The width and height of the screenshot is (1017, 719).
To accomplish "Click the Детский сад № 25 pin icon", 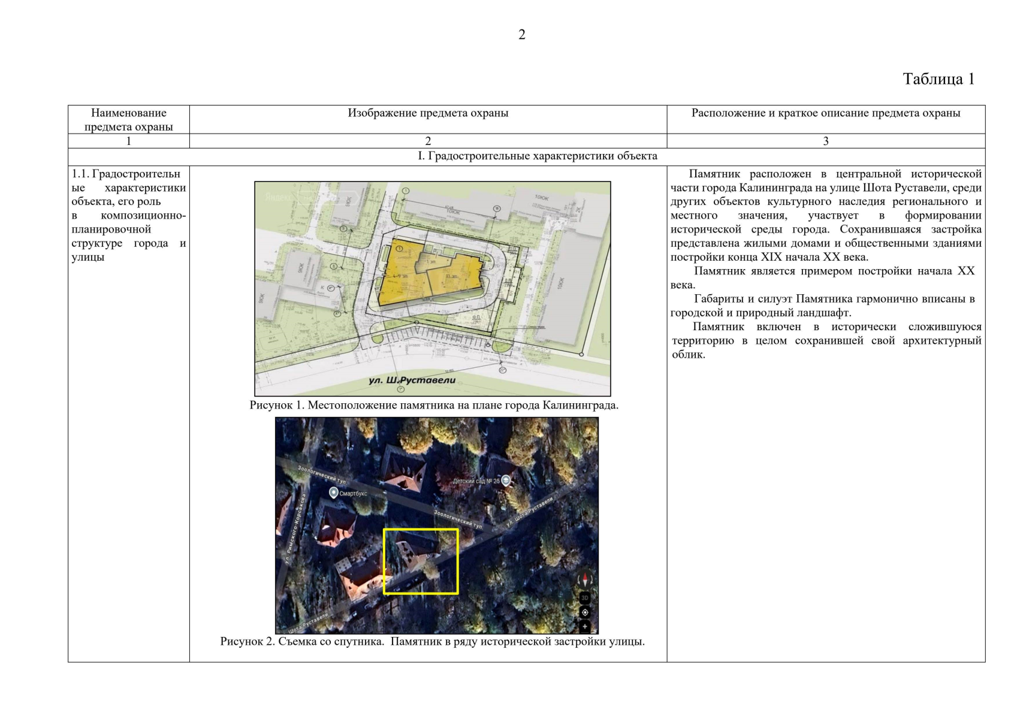I will [506, 481].
